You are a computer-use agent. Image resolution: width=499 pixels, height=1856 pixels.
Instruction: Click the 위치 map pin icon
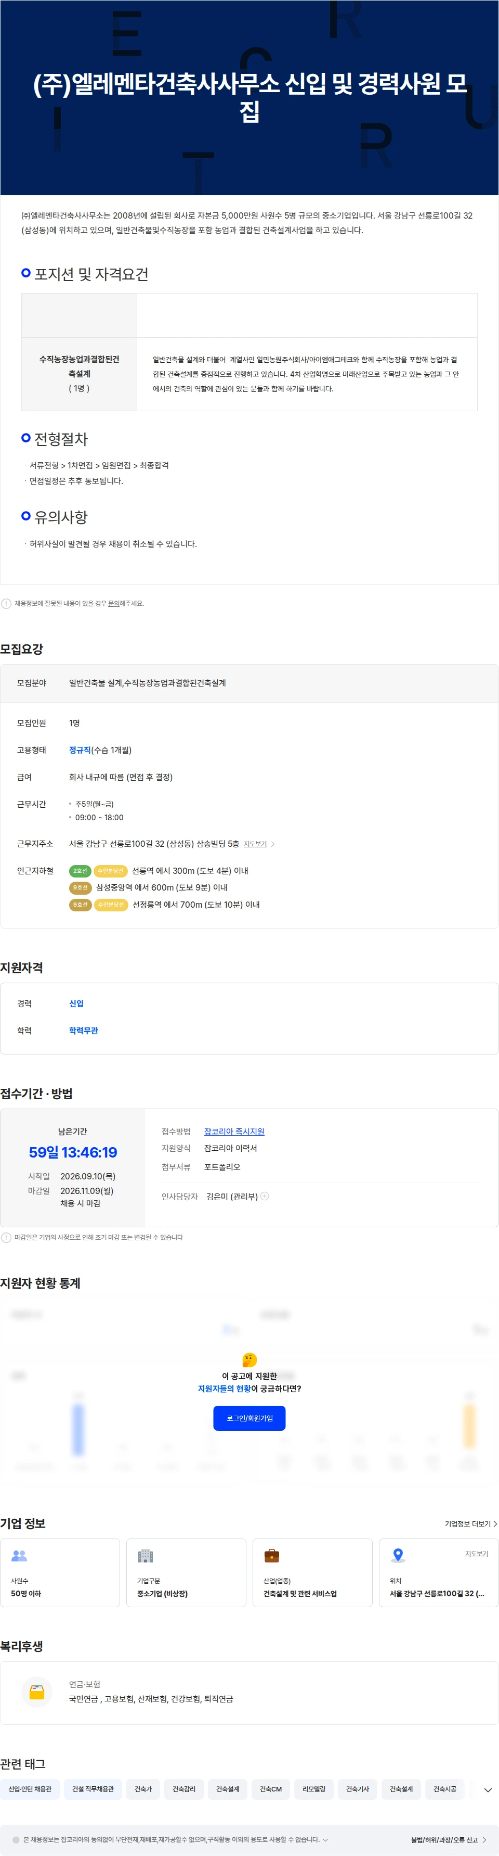pos(398,1556)
